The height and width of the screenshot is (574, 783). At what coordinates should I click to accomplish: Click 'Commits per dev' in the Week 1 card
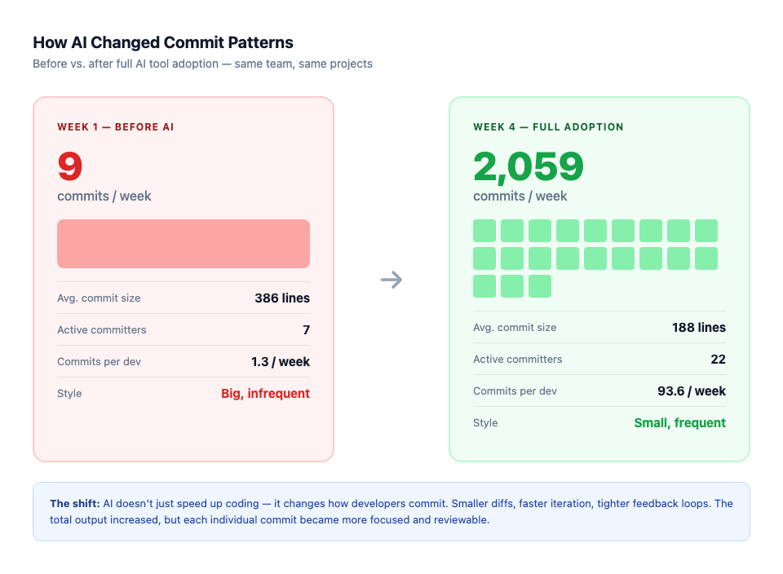coord(99,361)
